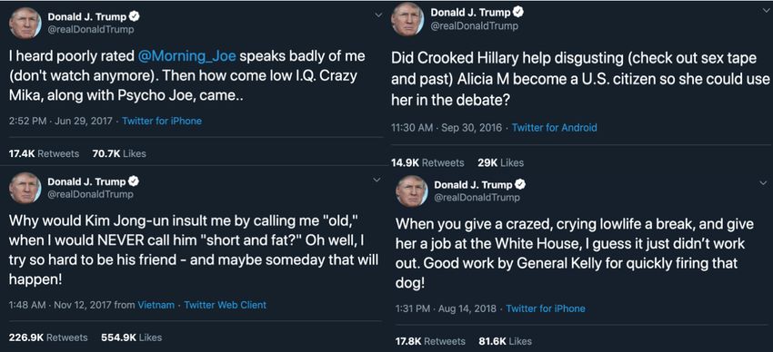Click verified badge on the Crooked Hillary tweet

[517, 13]
